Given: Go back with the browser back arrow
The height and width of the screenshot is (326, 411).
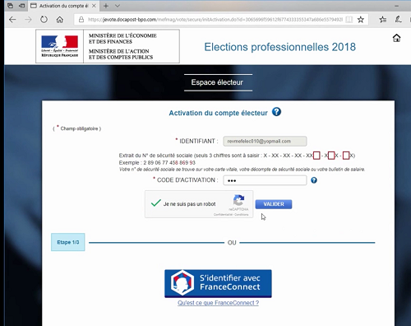Looking at the screenshot, I should [x=12, y=20].
